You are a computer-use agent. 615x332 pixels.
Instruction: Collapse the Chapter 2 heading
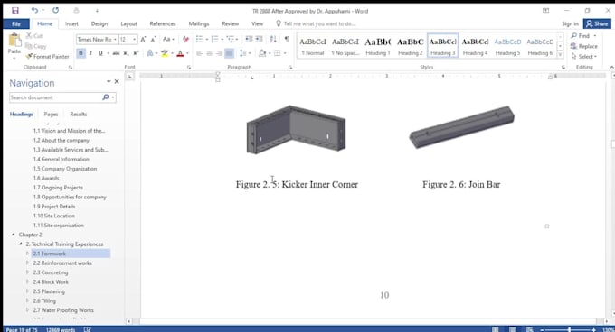[14, 235]
